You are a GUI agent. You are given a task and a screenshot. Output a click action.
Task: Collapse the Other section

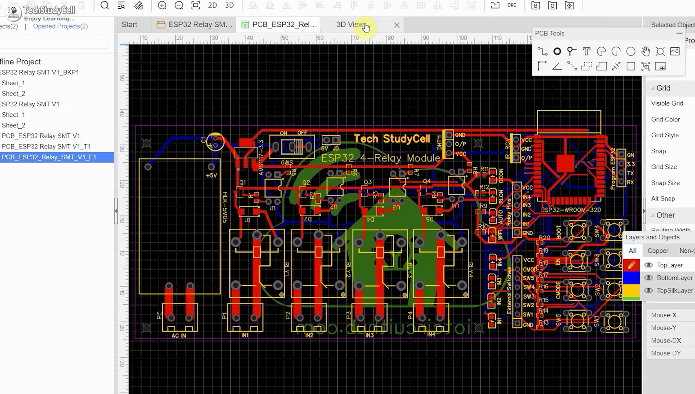(x=653, y=215)
